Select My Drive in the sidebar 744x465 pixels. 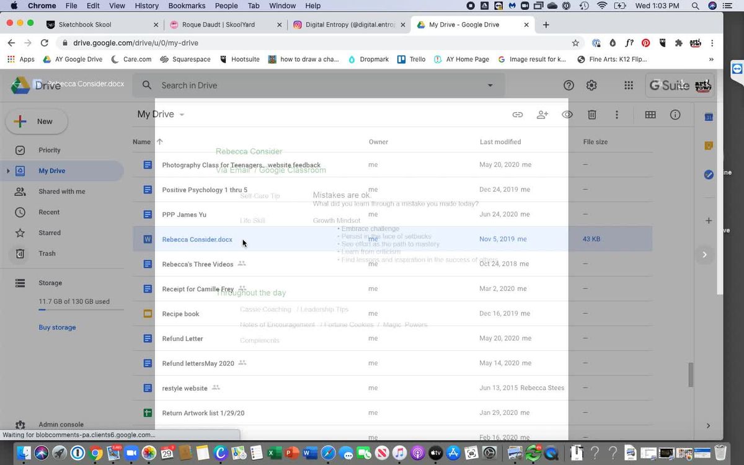[x=52, y=171]
